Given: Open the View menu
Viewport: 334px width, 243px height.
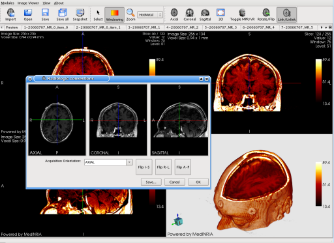Looking at the screenshot, I should 46,3.
